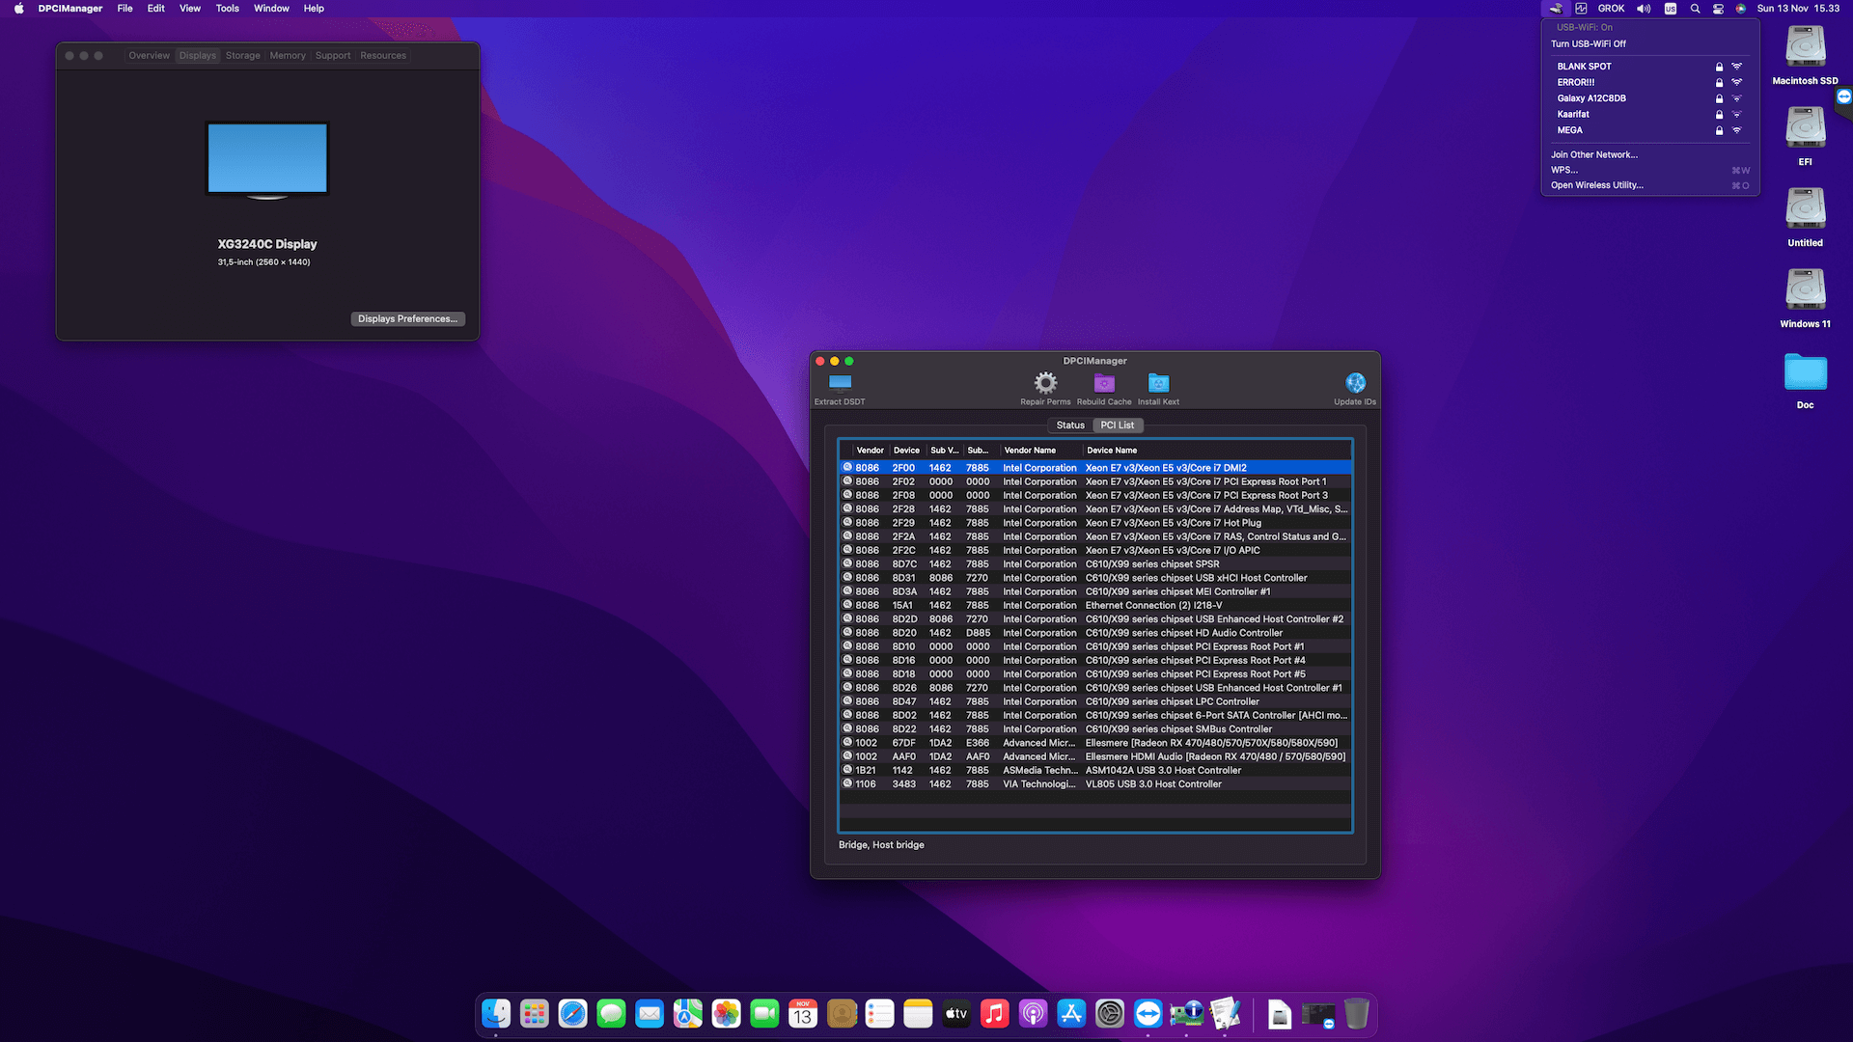
Task: Select the Repair Perms gear icon
Action: pos(1044,383)
